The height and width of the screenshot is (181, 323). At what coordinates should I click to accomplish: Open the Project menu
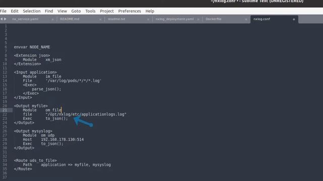(x=106, y=11)
